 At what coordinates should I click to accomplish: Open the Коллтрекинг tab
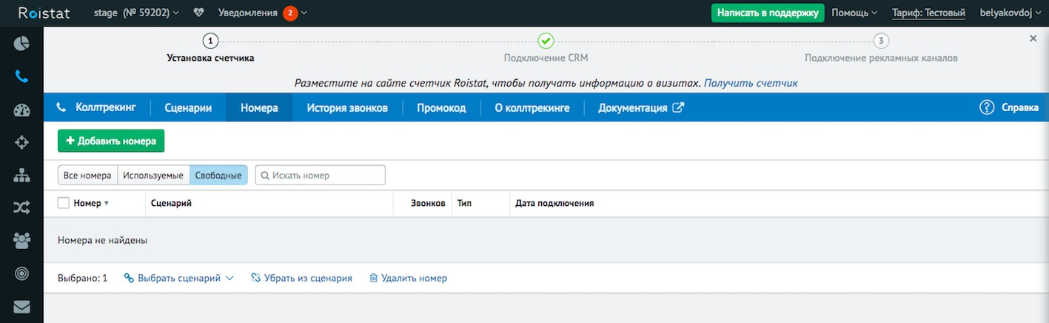tap(98, 107)
